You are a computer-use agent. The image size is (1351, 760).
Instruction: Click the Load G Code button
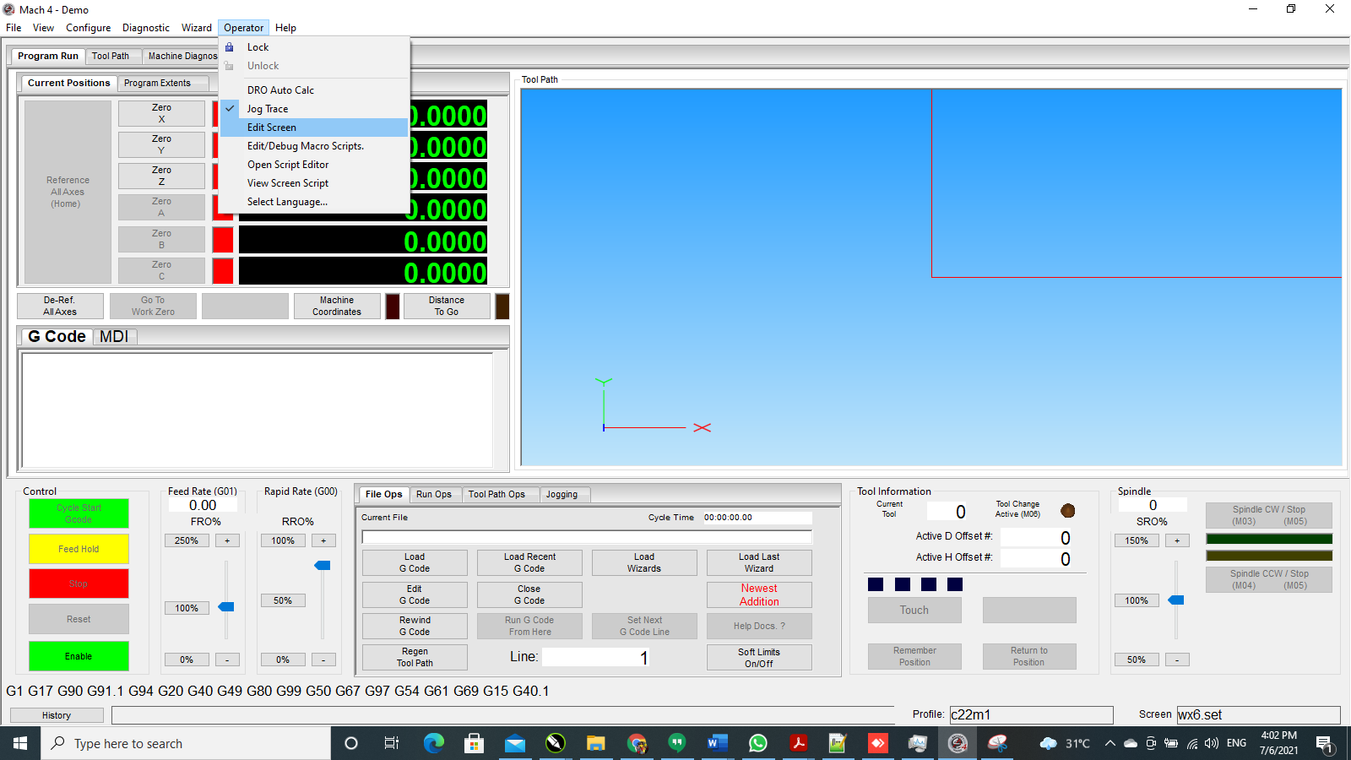coord(414,562)
